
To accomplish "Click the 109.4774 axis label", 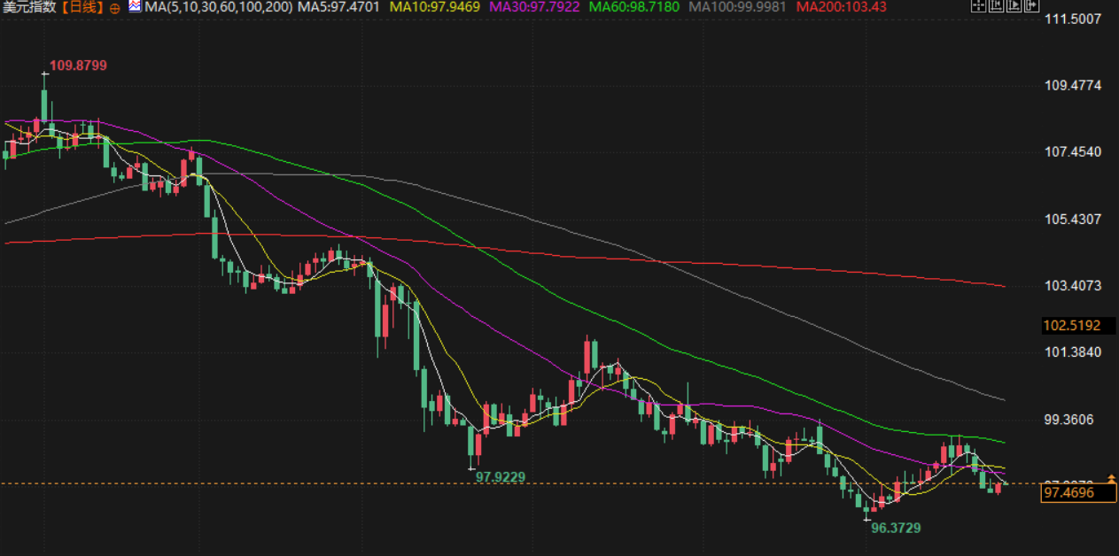I will (x=1073, y=86).
